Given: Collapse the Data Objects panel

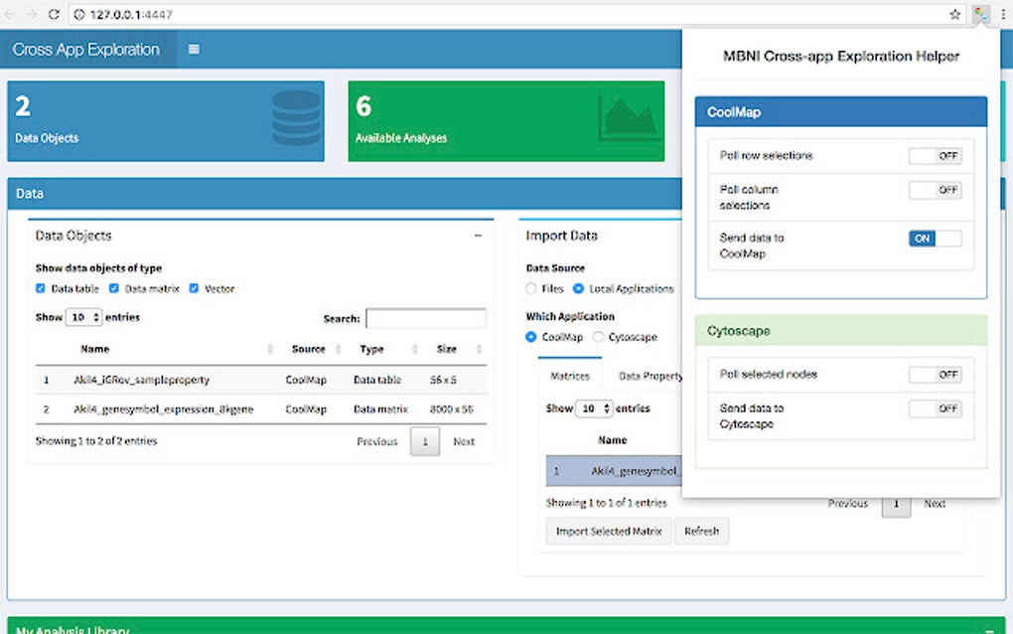Looking at the screenshot, I should point(478,236).
